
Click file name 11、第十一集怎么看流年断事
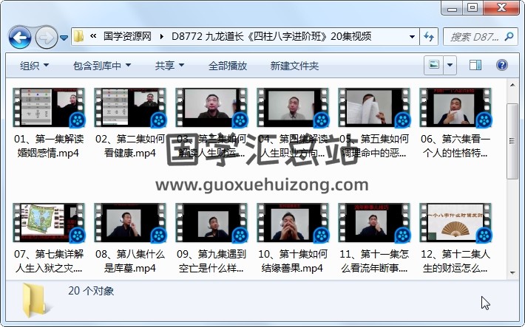[x=374, y=261]
